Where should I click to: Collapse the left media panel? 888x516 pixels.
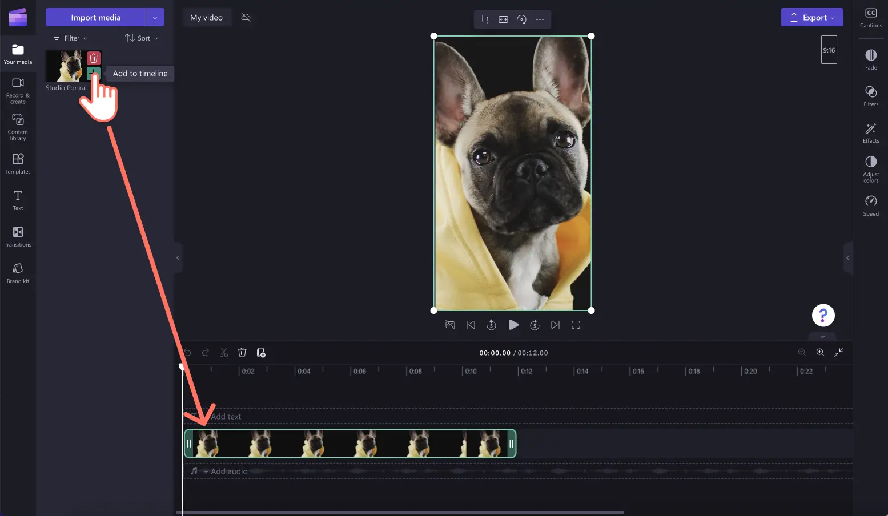coord(178,257)
